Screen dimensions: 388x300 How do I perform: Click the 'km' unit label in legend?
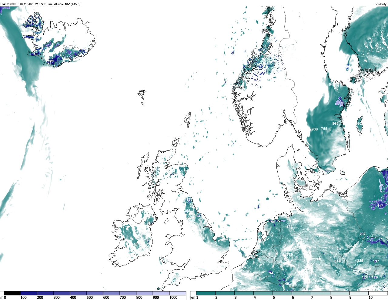point(193,298)
